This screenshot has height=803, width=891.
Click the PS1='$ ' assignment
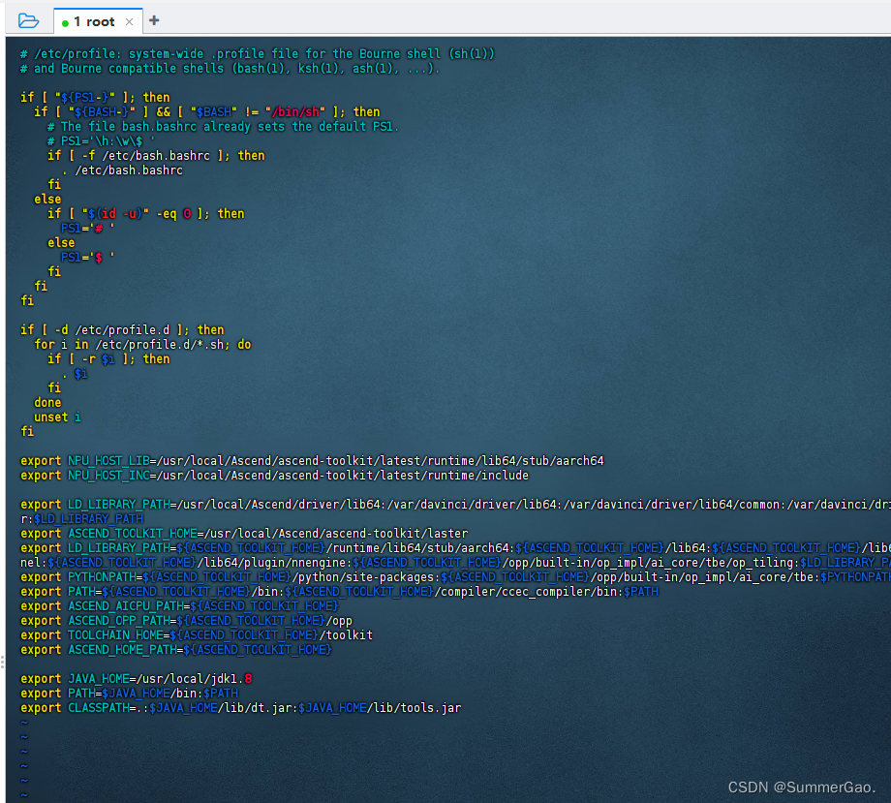point(88,258)
